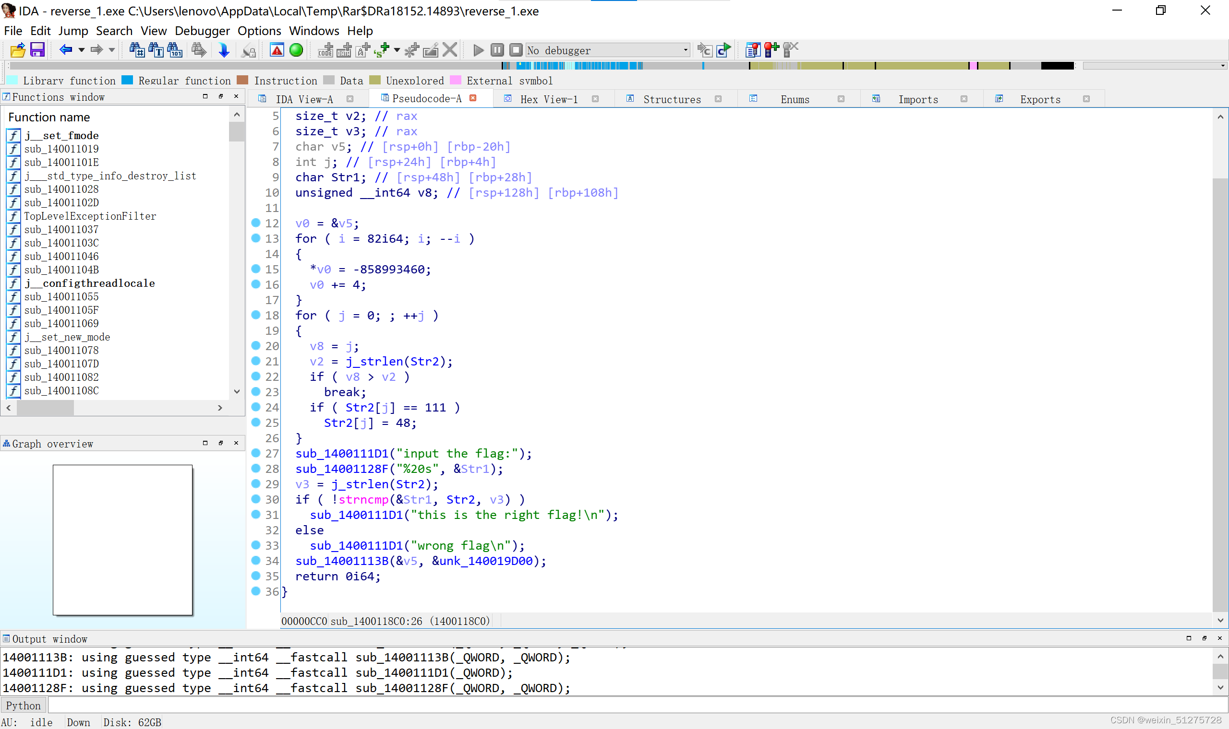The image size is (1229, 729).
Task: Open the File menu
Action: coord(13,31)
